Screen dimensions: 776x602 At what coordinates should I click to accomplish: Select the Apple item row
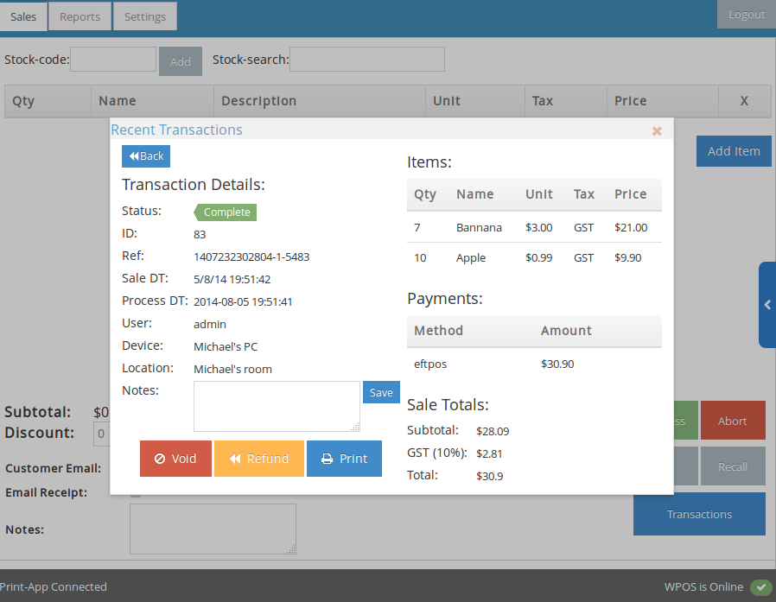tap(534, 257)
